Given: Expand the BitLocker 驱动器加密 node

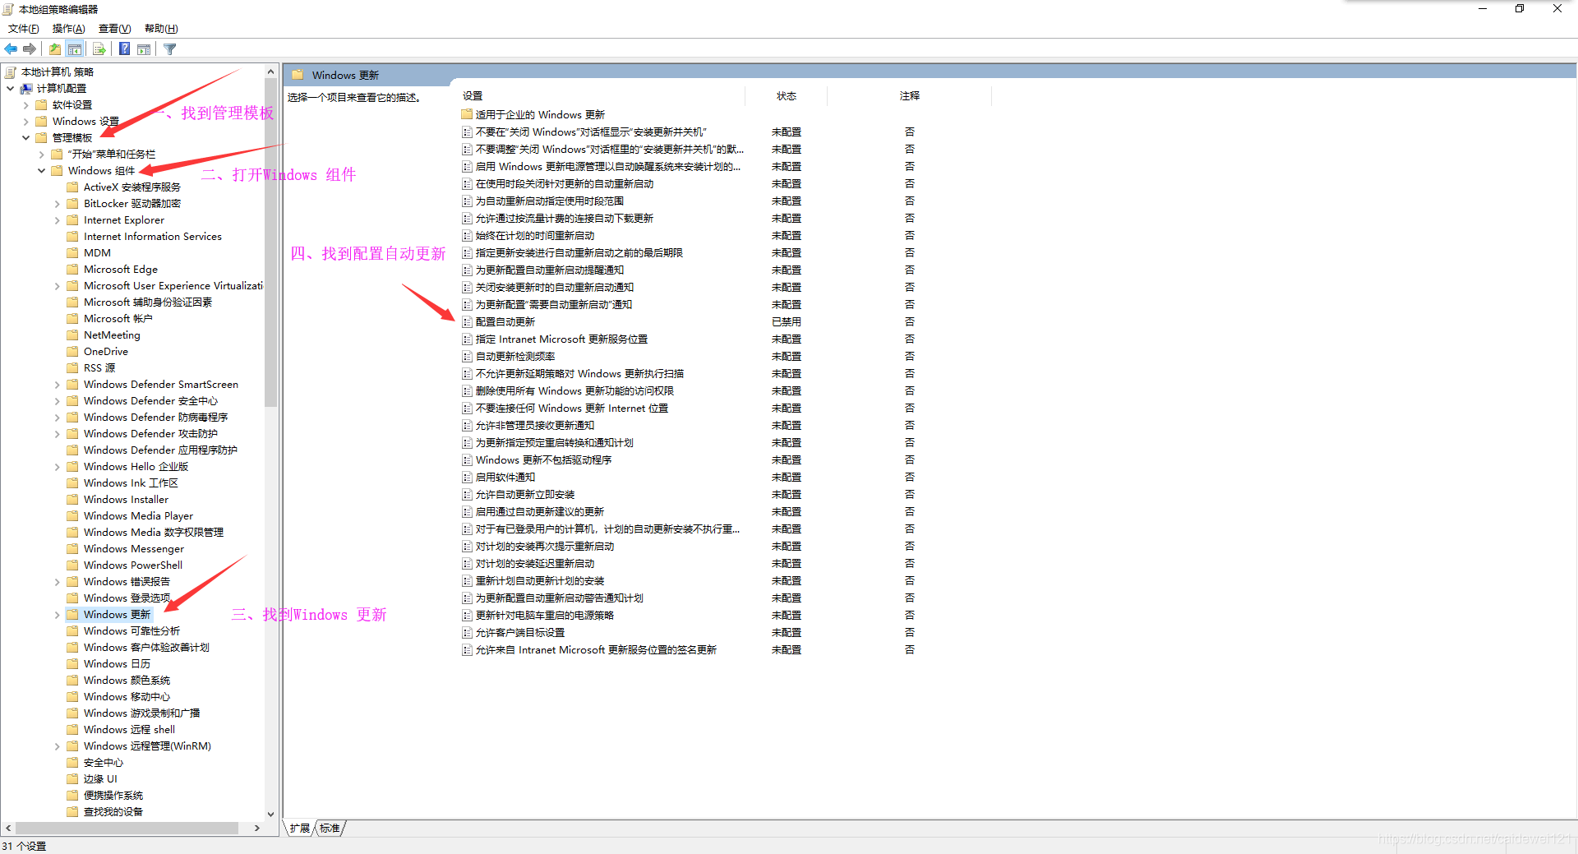Looking at the screenshot, I should tap(56, 203).
